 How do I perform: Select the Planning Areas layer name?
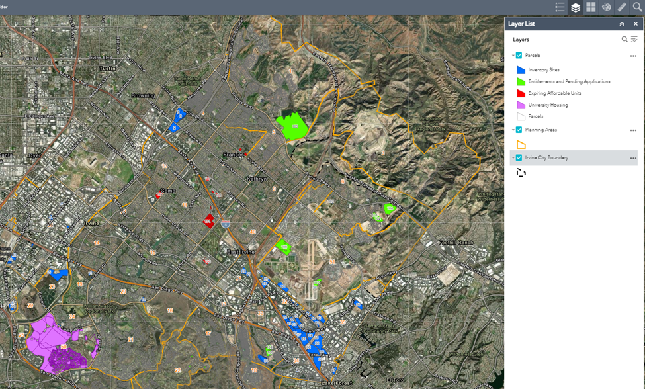(x=541, y=130)
